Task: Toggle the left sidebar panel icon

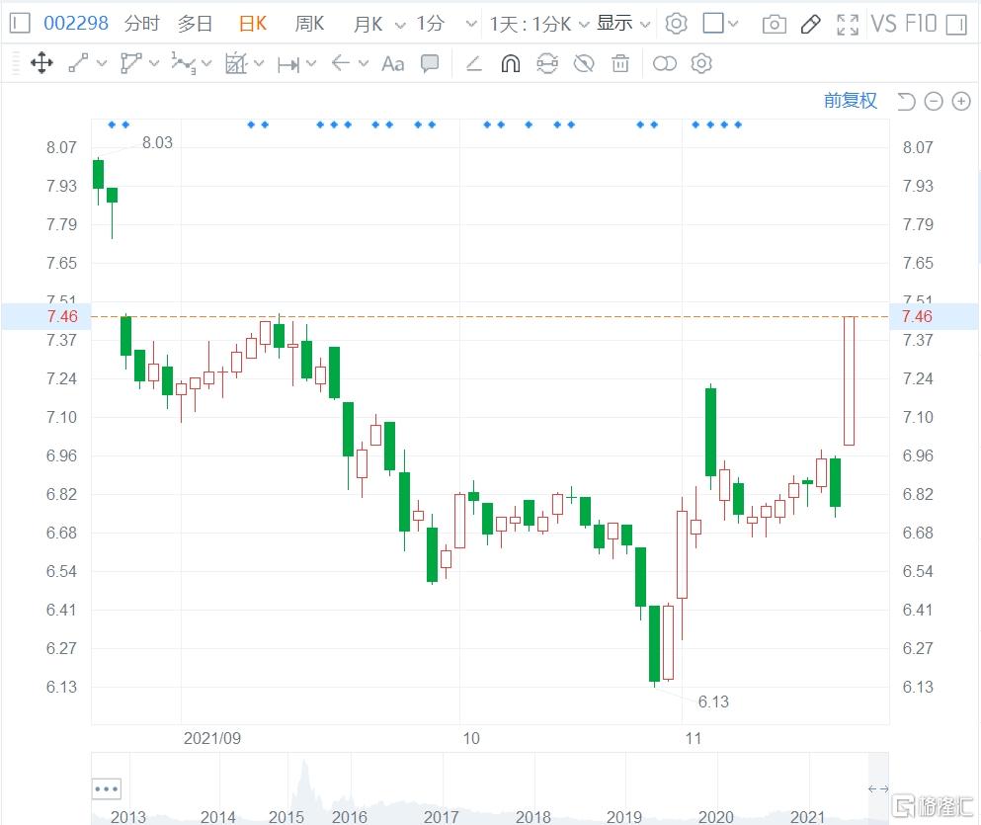Action: pos(20,24)
